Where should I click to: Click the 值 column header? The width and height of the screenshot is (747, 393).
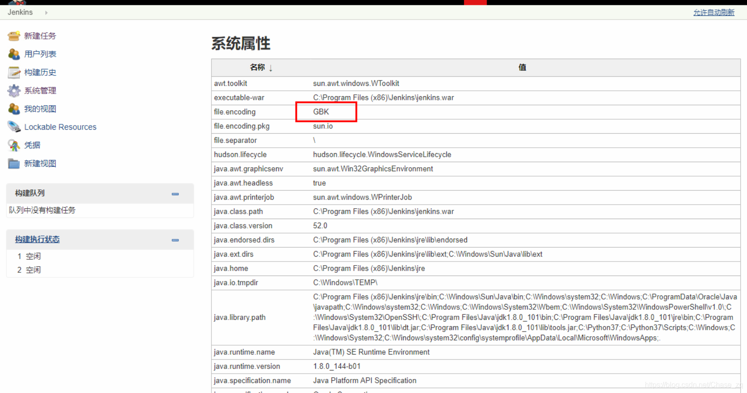point(522,67)
